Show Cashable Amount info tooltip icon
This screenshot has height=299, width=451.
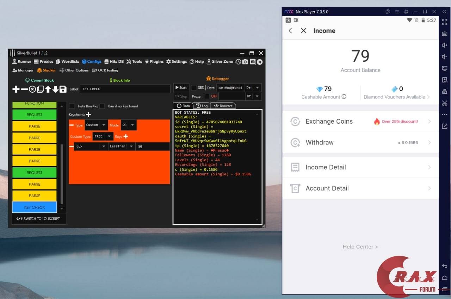click(344, 96)
